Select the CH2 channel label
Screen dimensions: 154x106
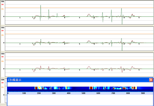tap(3, 28)
